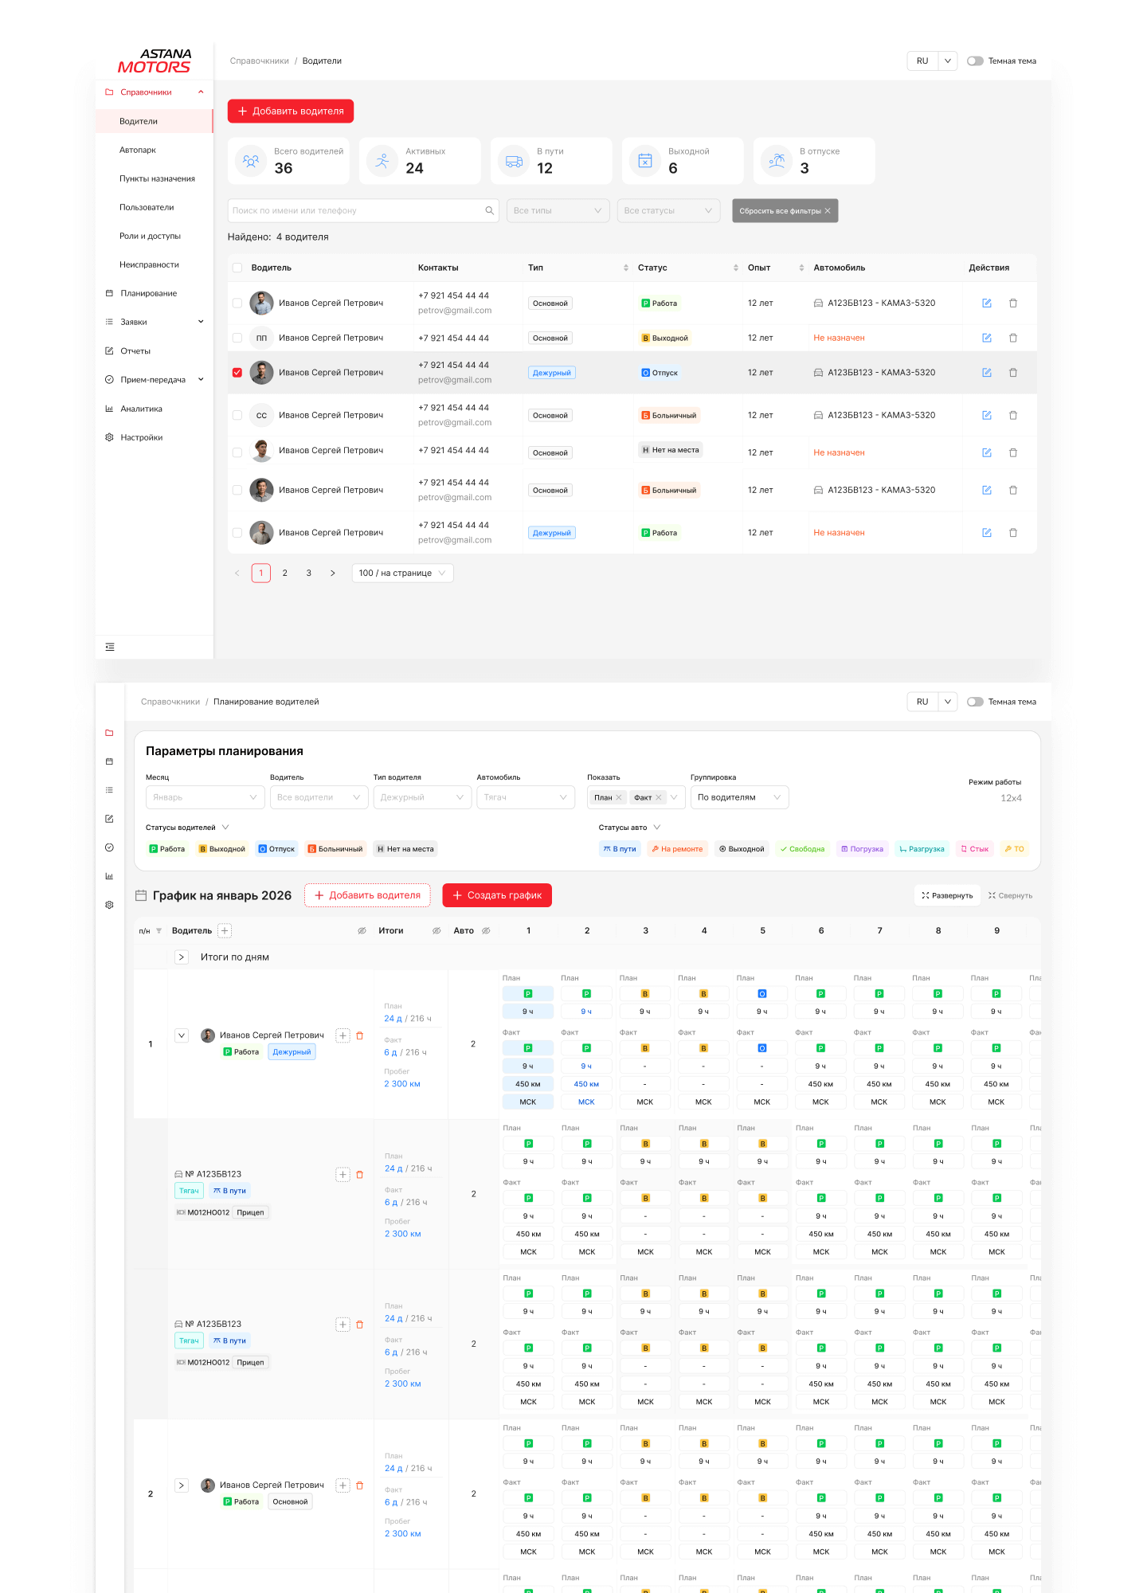The width and height of the screenshot is (1147, 1593).
Task: Click the filter icon next to п/н
Action: point(159,931)
